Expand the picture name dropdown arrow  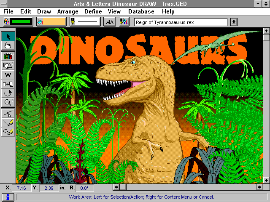click(x=234, y=22)
